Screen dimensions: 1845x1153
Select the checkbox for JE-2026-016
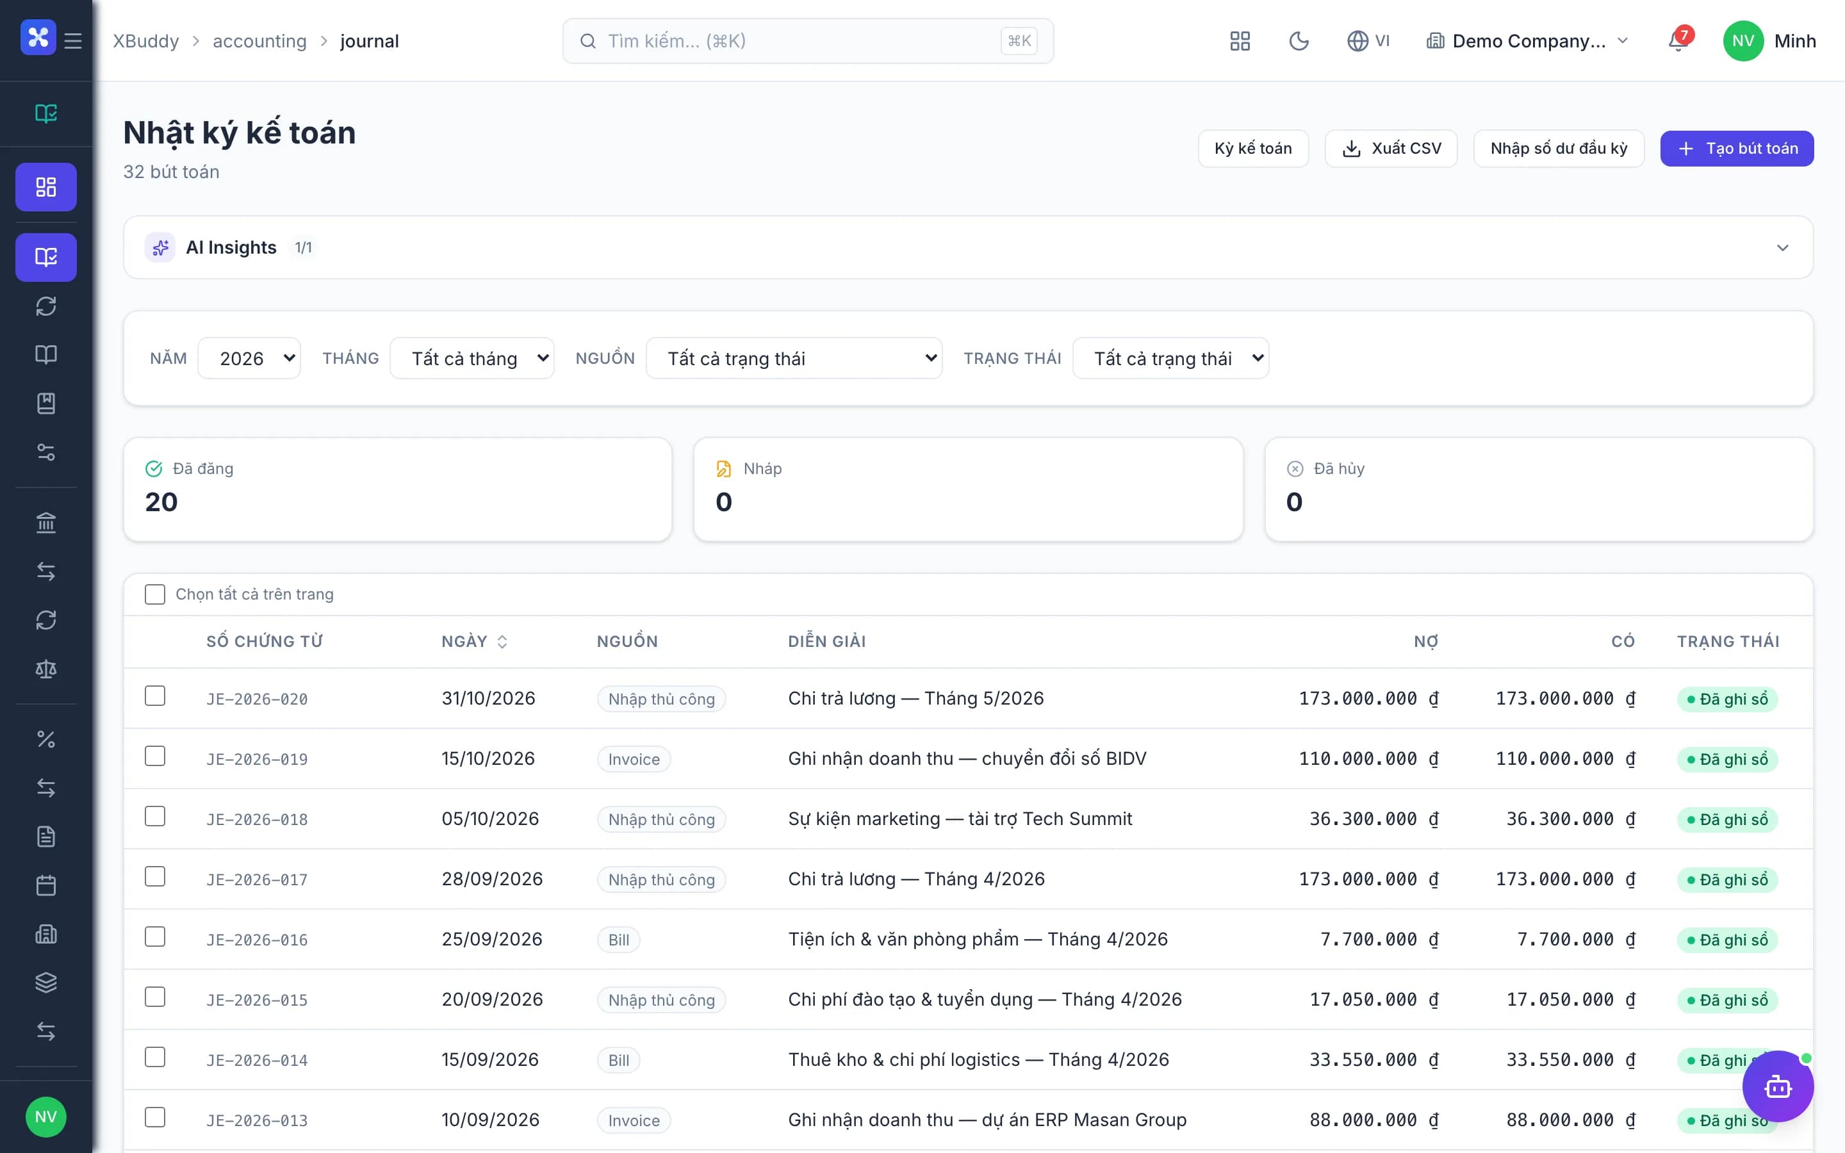point(155,936)
